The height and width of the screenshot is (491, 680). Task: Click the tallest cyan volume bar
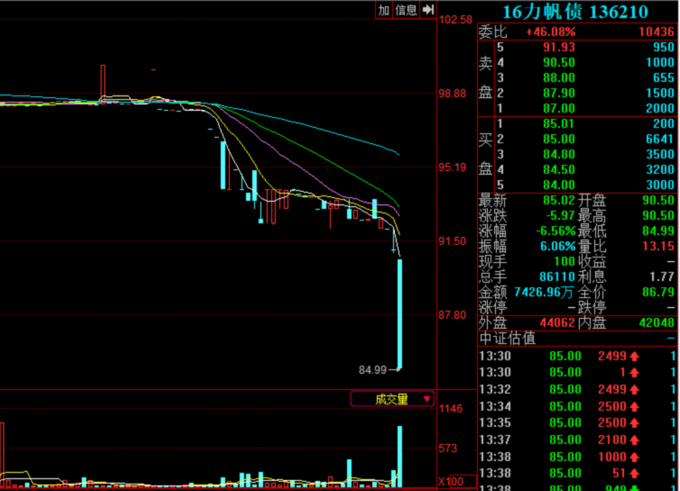coord(399,456)
